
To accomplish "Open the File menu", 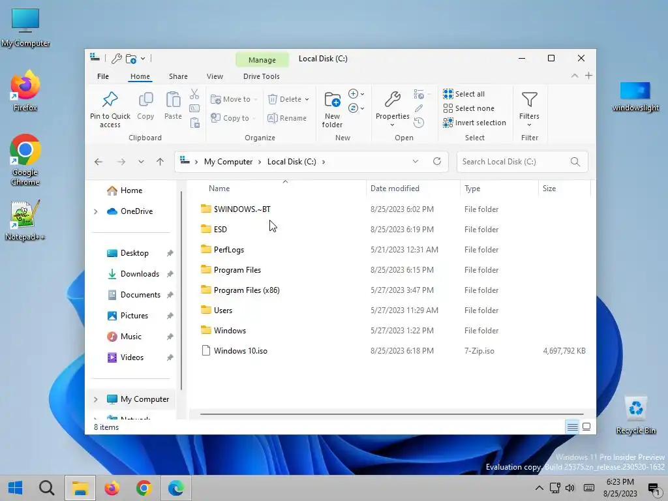I will point(103,76).
